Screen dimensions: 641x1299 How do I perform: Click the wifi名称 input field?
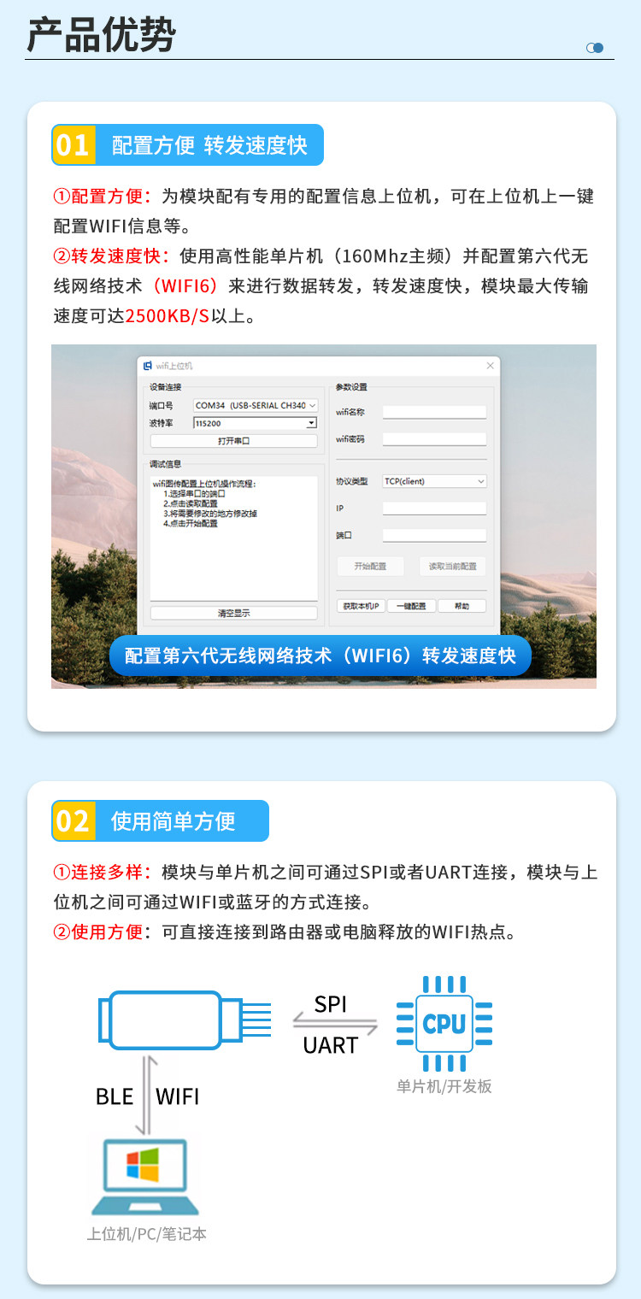click(x=434, y=412)
